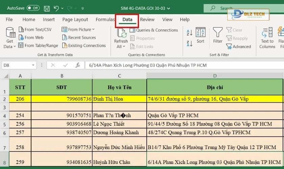Image resolution: width=284 pixels, height=169 pixels.
Task: Switch to the Formulas tab
Action: pyautogui.click(x=105, y=20)
